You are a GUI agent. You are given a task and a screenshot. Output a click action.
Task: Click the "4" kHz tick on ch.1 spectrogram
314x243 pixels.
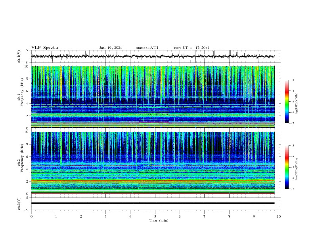coord(28,104)
